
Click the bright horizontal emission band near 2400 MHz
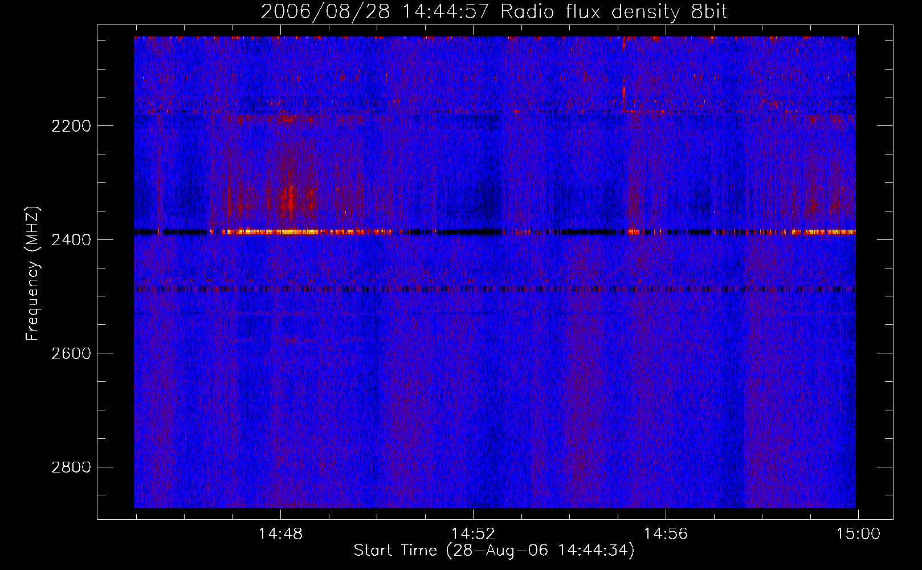click(495, 232)
